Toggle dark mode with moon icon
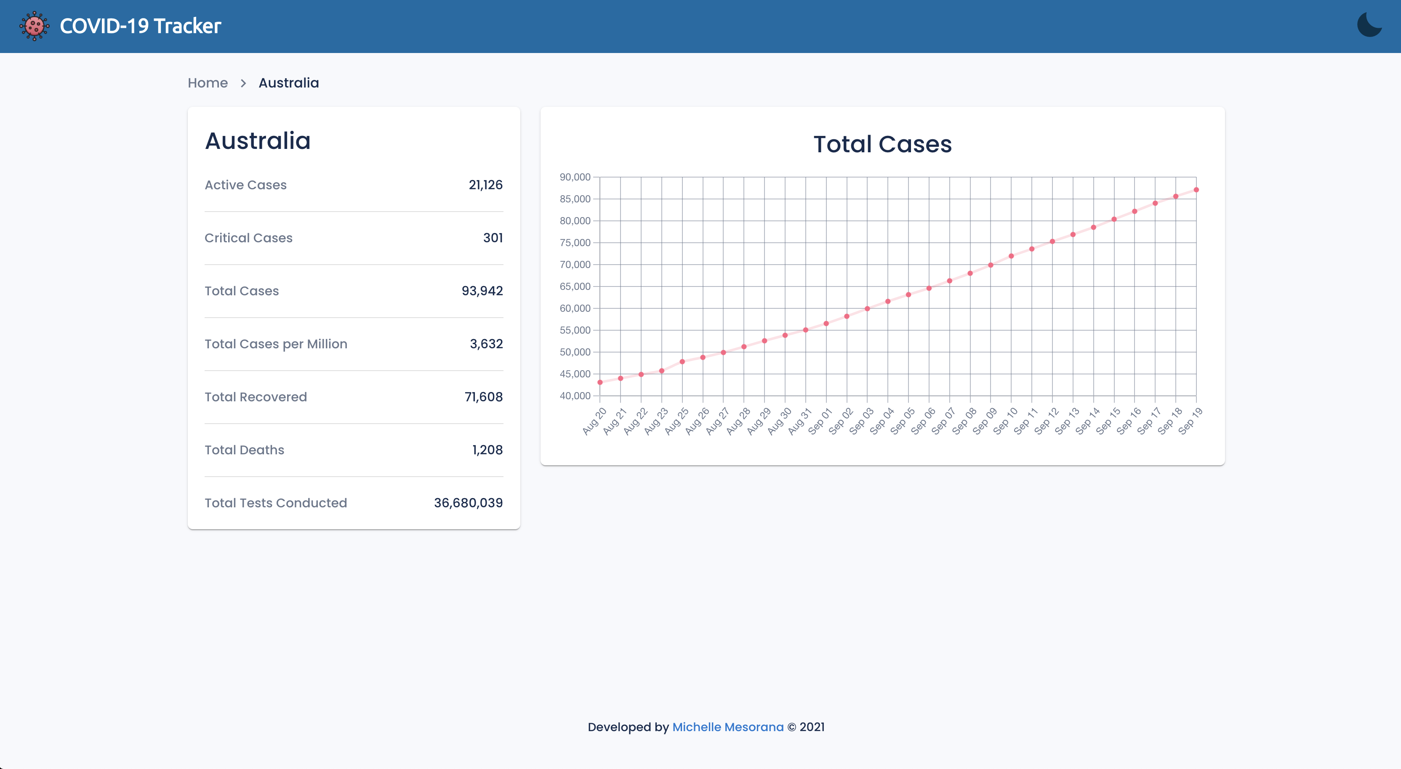Screen dimensions: 1401x769 pos(1369,25)
